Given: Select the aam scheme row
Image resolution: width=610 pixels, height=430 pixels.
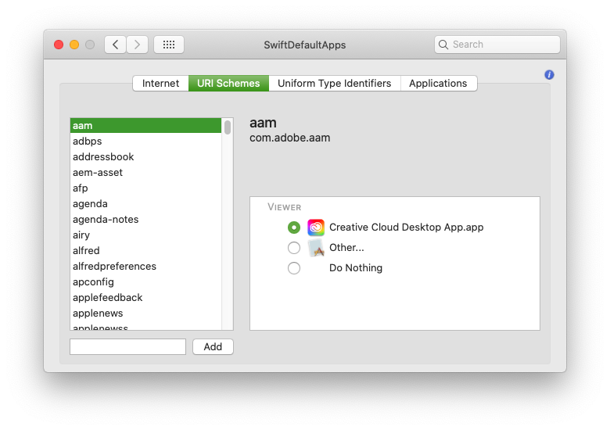Looking at the screenshot, I should tap(145, 126).
